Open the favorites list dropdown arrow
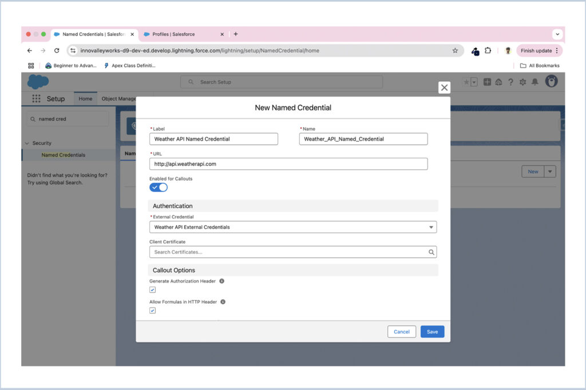586x390 pixels. (x=474, y=82)
